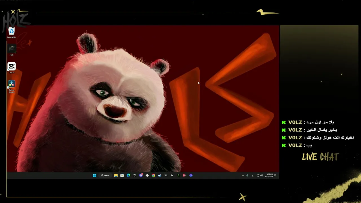Launch the DaVinci Resolve desktop shortcut
This screenshot has width=361, height=203.
click(x=12, y=87)
